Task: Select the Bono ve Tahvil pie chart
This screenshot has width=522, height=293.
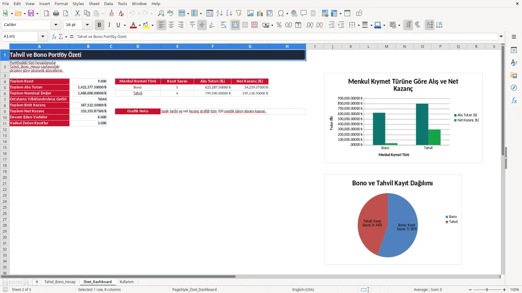Action: click(x=392, y=220)
